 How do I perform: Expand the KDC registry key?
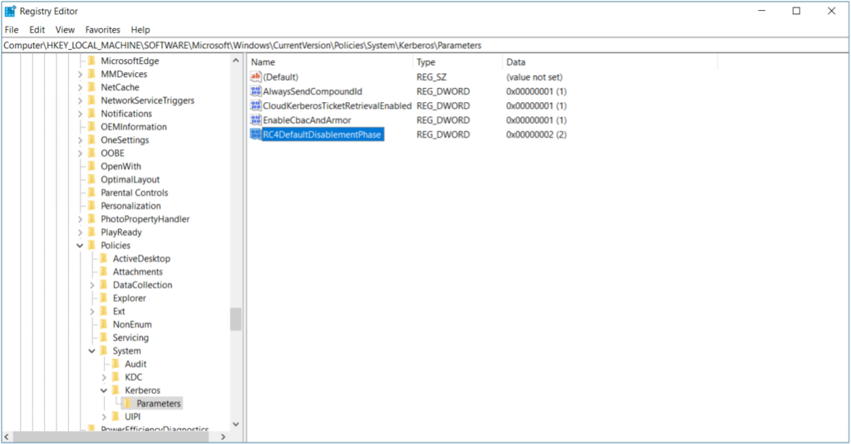click(104, 377)
